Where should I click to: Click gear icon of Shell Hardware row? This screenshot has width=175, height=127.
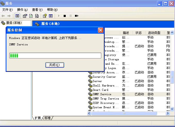(x=90, y=85)
